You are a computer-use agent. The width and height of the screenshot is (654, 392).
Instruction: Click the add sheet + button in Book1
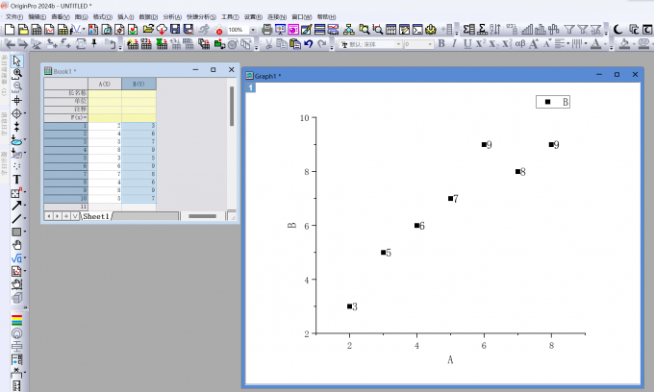(x=66, y=216)
